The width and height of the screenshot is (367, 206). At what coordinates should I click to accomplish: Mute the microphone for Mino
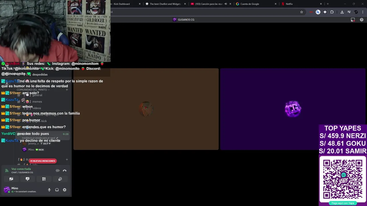(49, 190)
